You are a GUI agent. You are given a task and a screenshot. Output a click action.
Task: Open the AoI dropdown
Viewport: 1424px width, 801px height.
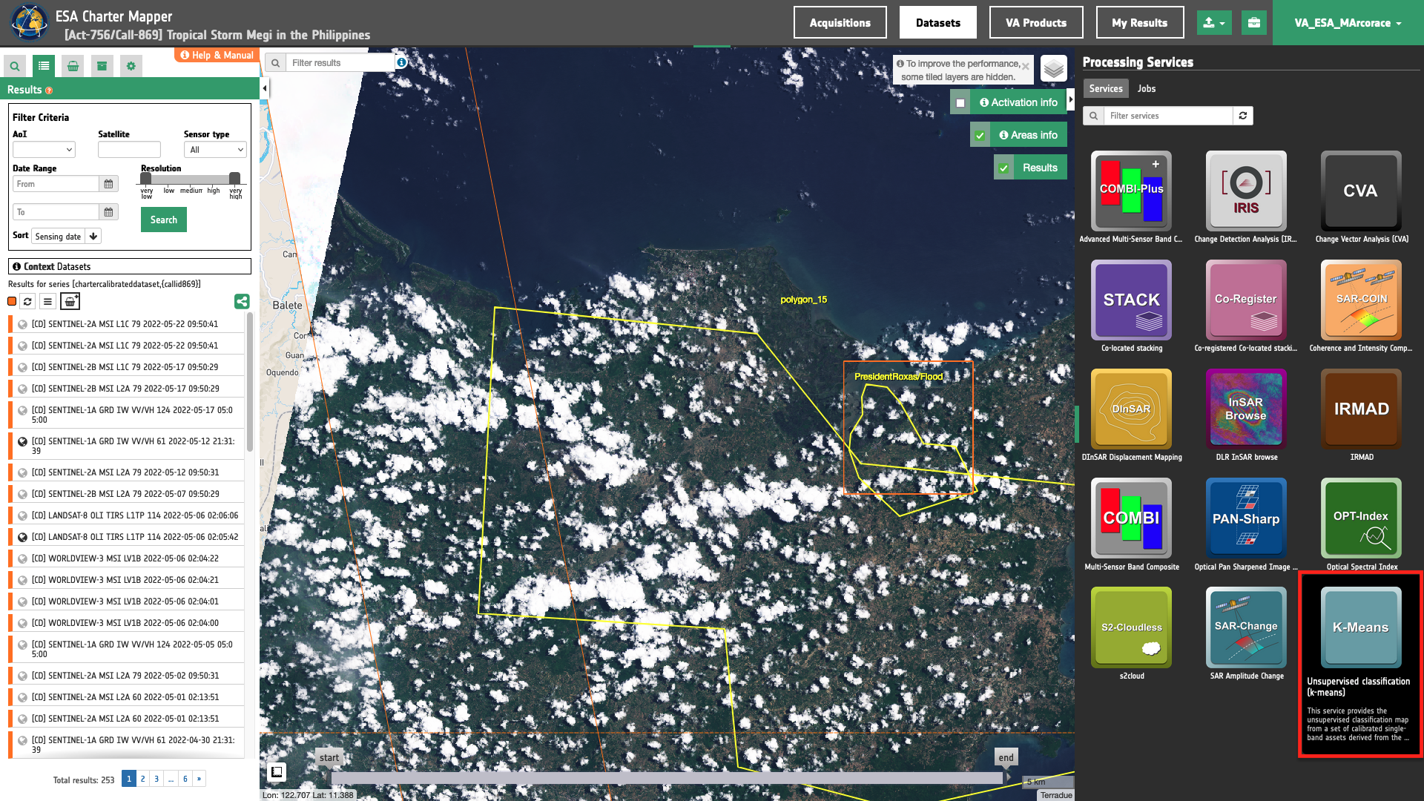[44, 150]
